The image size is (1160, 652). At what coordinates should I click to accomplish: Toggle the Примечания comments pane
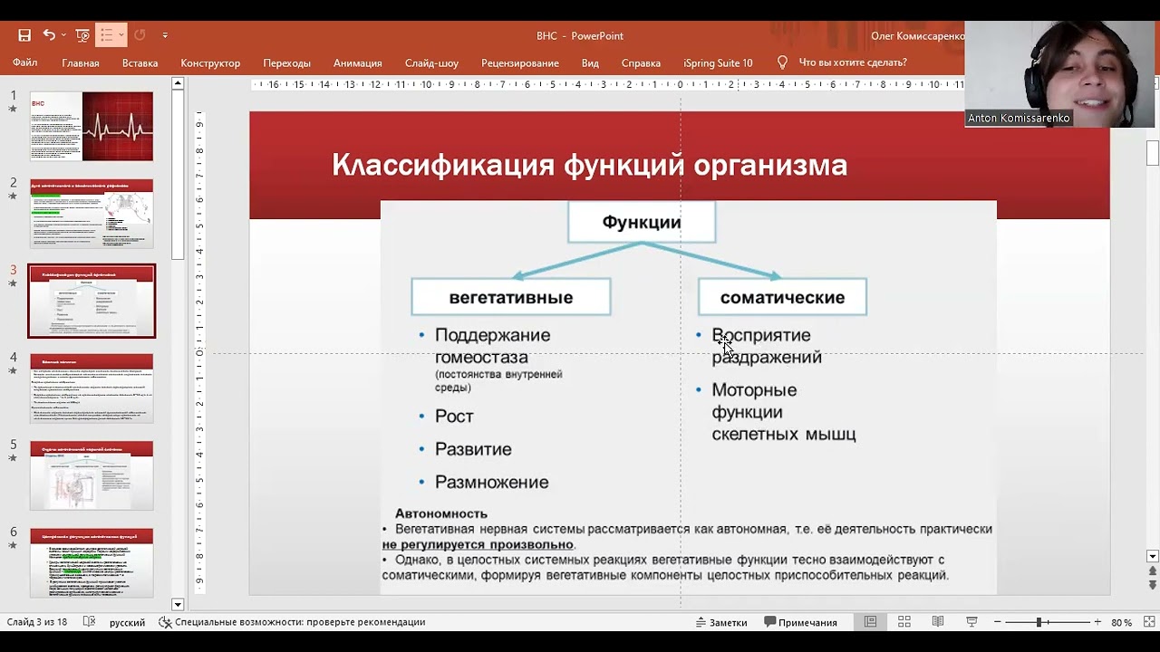click(800, 622)
